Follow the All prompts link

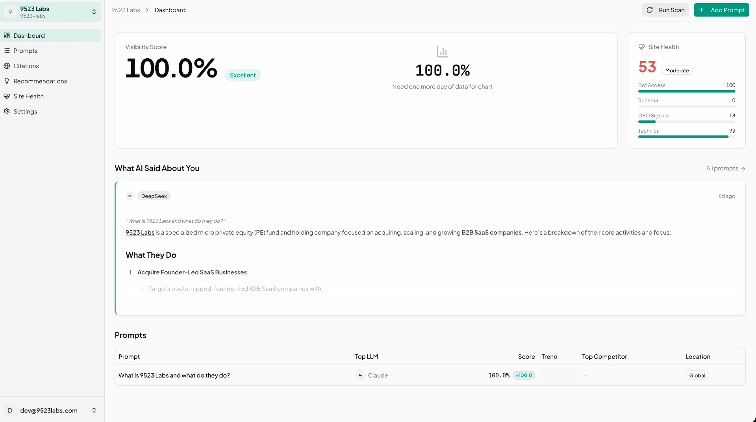[725, 168]
